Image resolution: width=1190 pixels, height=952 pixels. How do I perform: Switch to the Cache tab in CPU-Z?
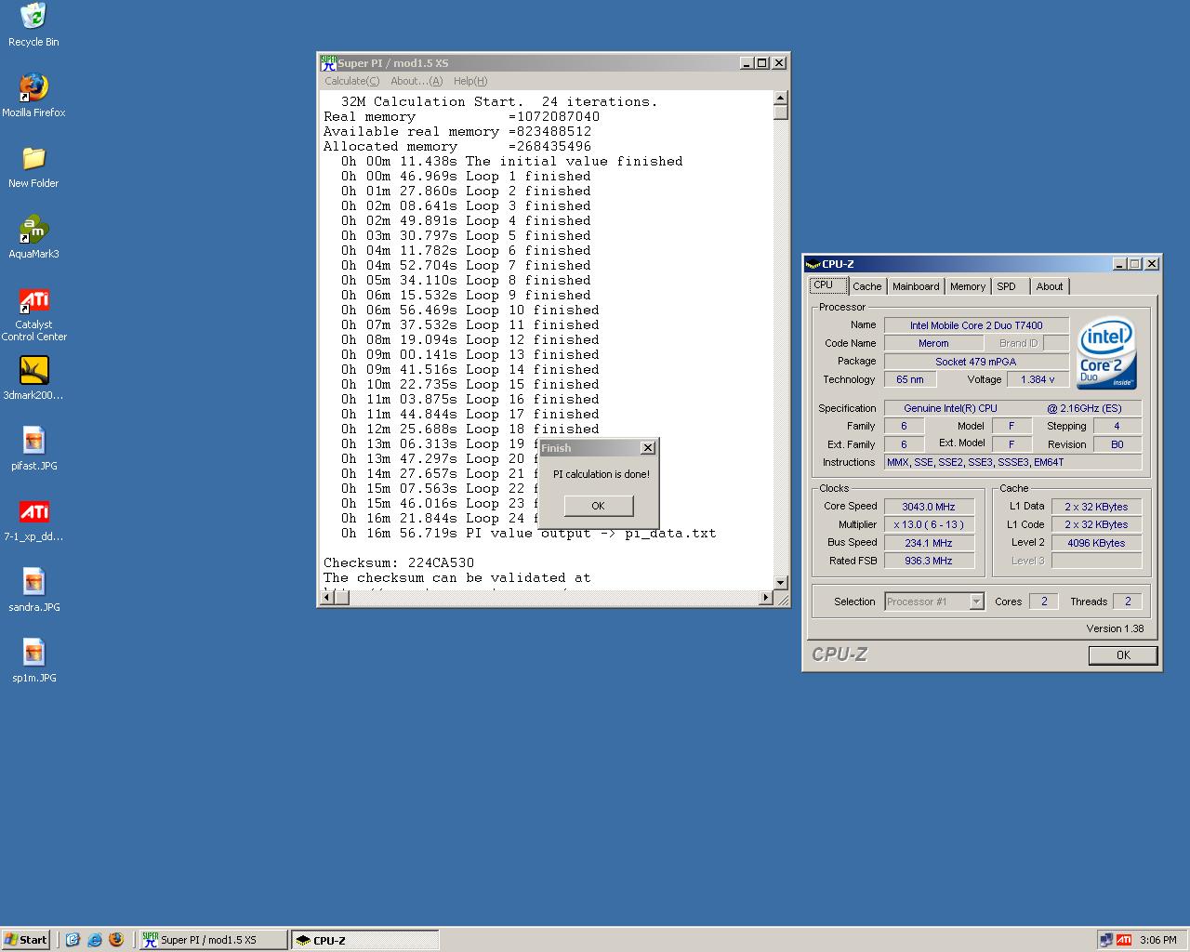point(866,286)
